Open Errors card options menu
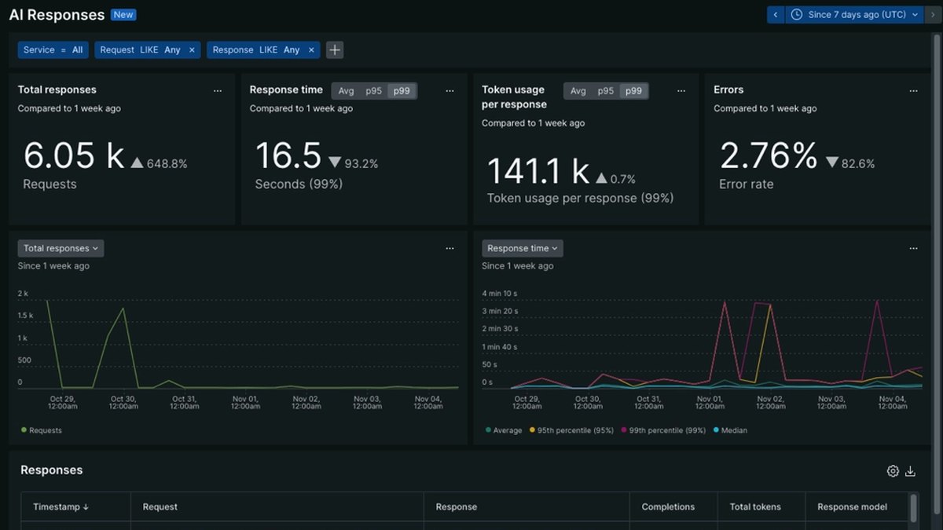 [913, 90]
